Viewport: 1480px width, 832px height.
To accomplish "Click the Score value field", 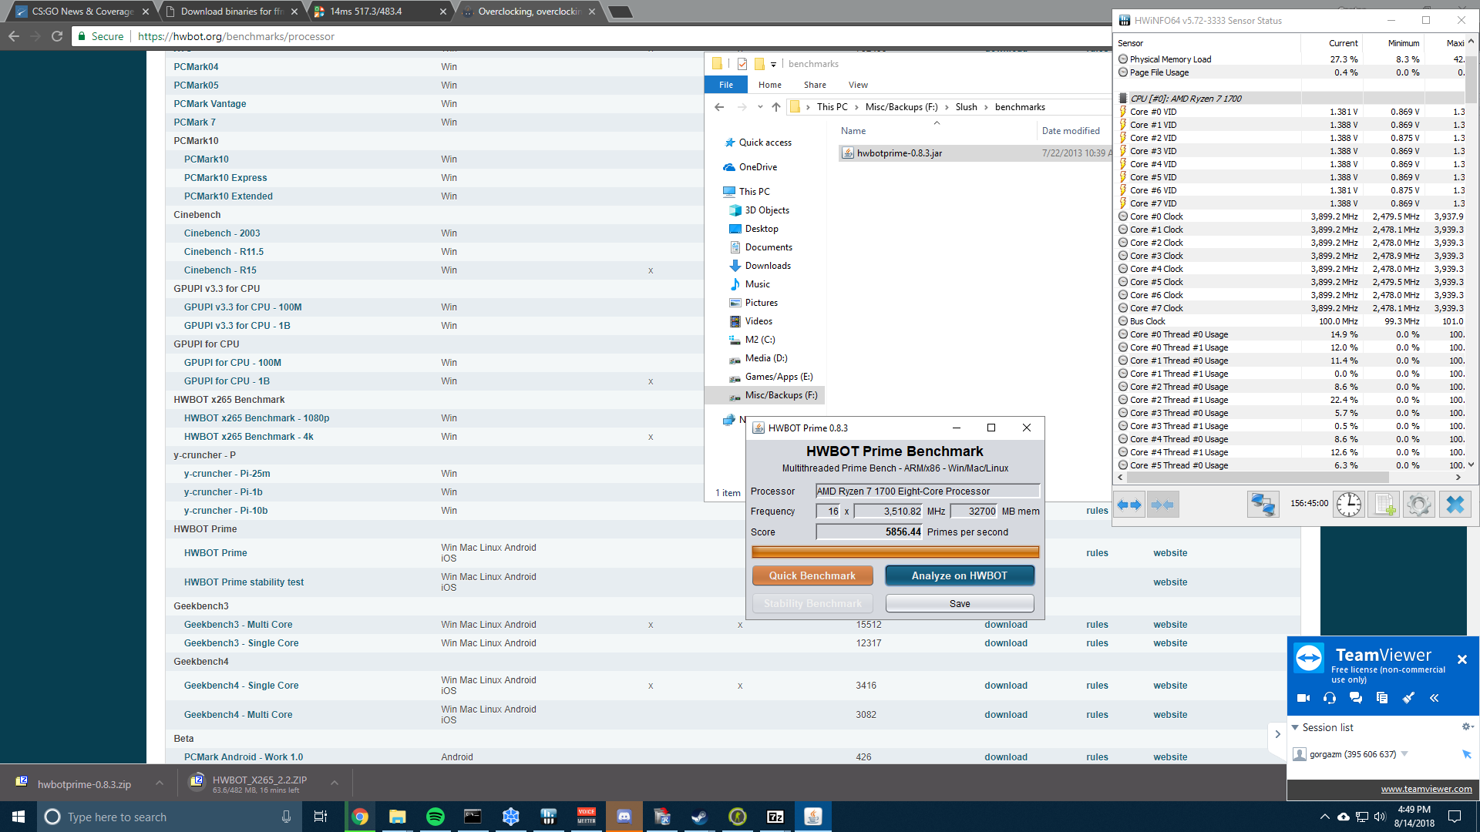I will pos(869,532).
